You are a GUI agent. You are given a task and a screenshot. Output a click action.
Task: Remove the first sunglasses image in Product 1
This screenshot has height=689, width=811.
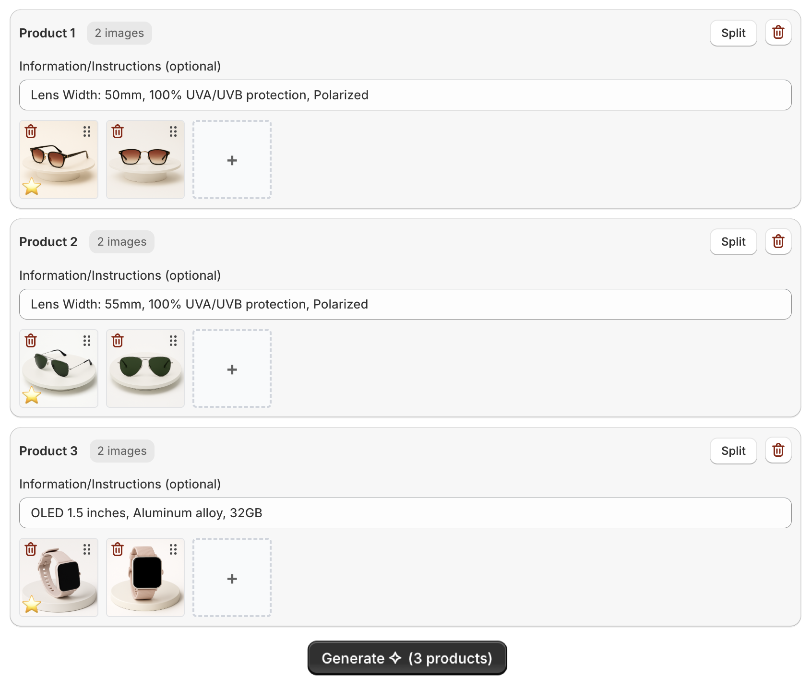pos(30,131)
